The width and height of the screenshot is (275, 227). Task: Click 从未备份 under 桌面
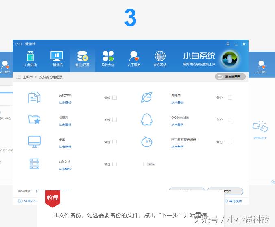(65, 147)
